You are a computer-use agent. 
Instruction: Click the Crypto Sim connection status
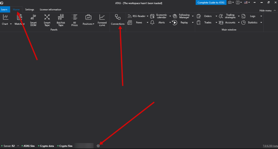[x=65, y=146]
